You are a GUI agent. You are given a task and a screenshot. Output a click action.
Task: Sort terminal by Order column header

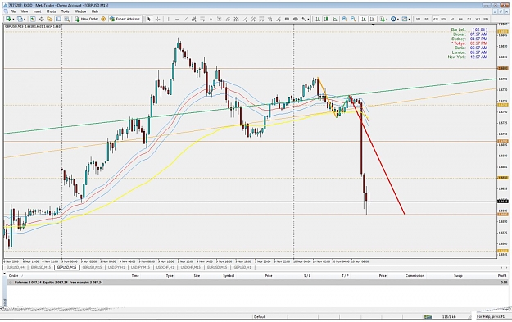[x=14, y=276]
